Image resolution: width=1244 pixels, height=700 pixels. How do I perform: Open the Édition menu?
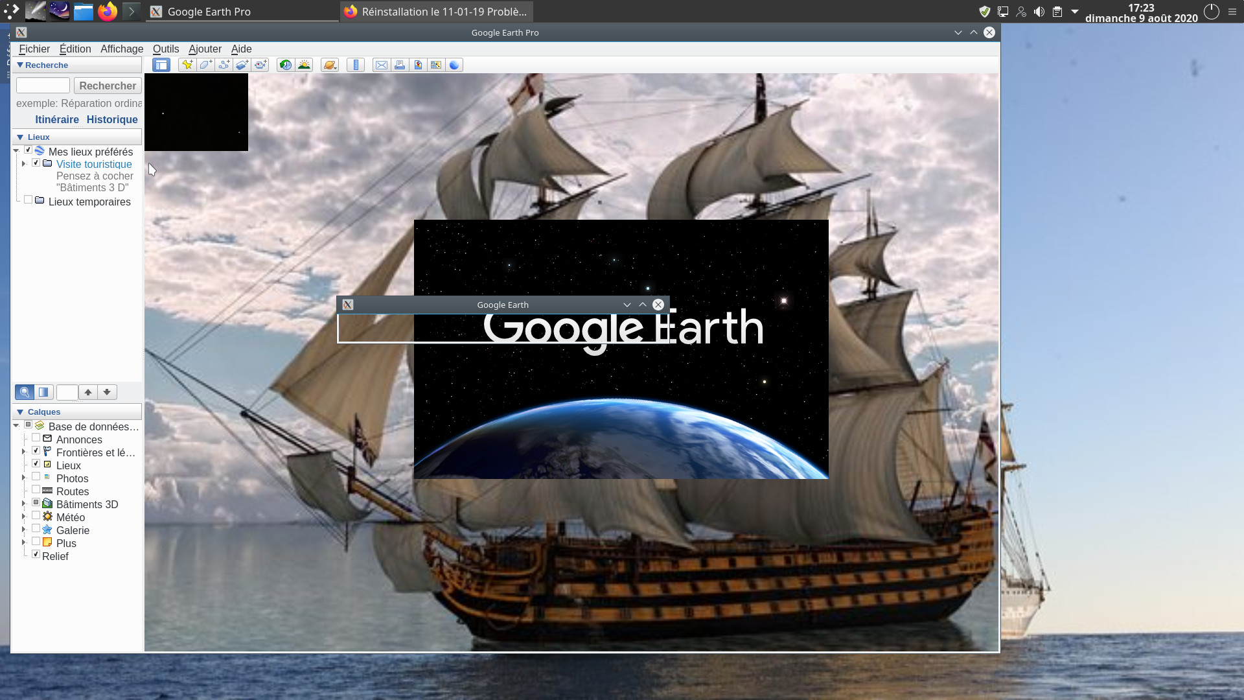(75, 49)
